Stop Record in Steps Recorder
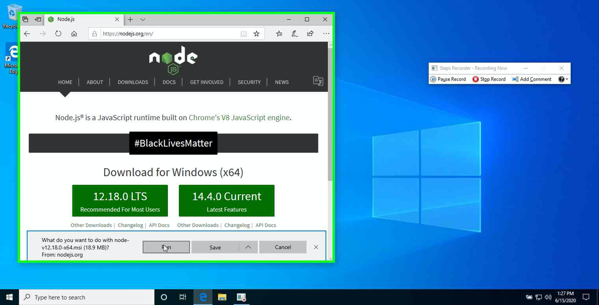Screen dimensions: 599x305 pos(489,79)
